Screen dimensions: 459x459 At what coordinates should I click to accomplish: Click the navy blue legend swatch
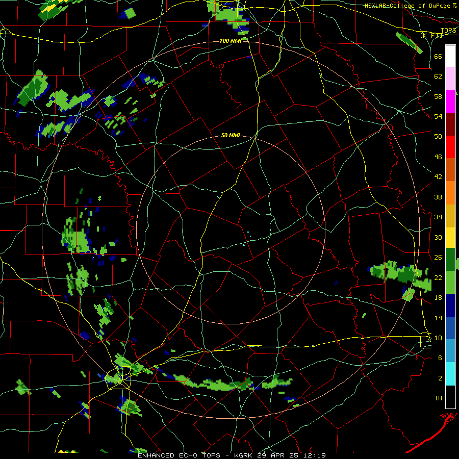450,305
